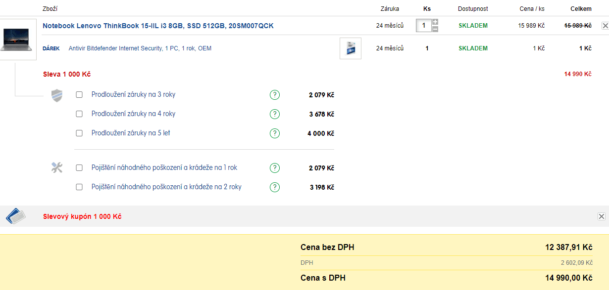The height and width of the screenshot is (290, 609).
Task: Click the Zboží column header
Action: tap(51, 9)
